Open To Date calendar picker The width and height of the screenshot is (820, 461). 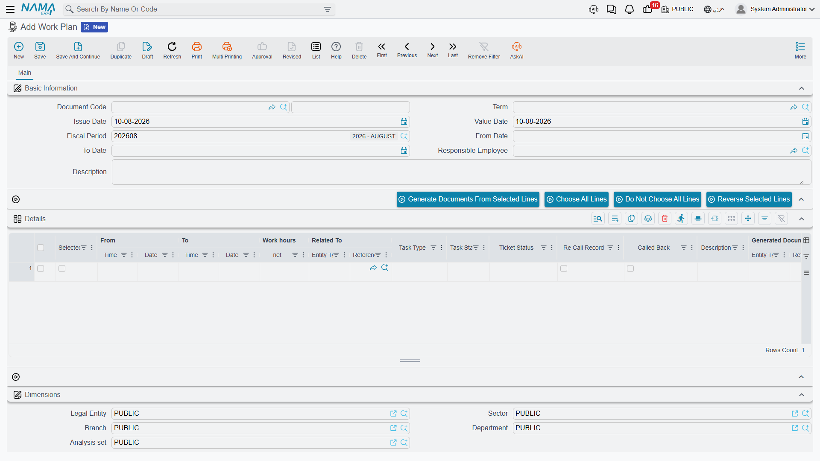tap(404, 151)
